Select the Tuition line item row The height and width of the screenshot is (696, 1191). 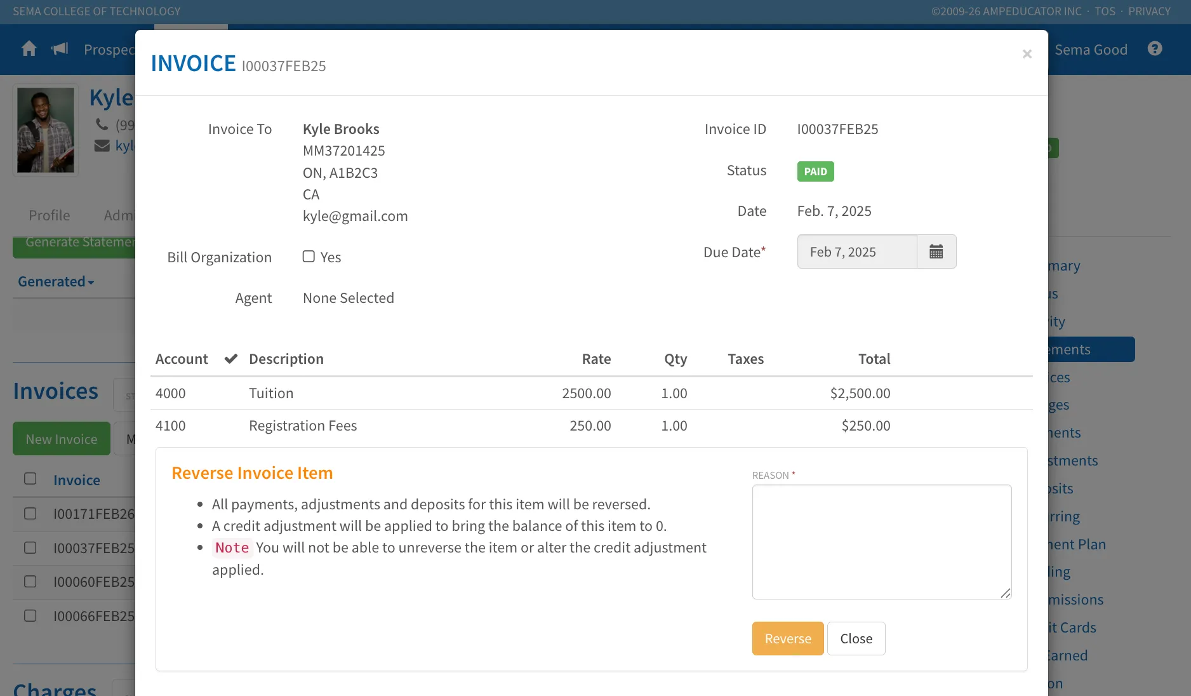click(591, 393)
